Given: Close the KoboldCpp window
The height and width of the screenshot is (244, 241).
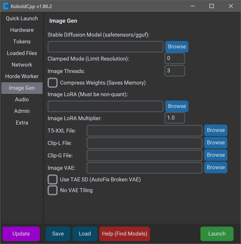Looking at the screenshot, I should click(x=231, y=6).
